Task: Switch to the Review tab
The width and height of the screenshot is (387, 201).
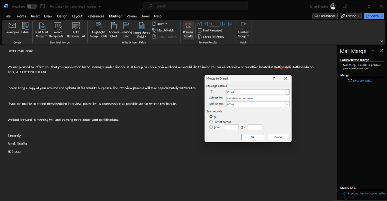Action: click(132, 16)
